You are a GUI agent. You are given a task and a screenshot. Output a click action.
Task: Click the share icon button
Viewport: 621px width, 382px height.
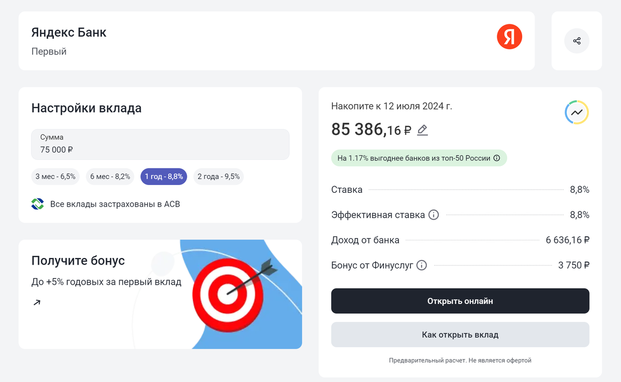pyautogui.click(x=576, y=41)
